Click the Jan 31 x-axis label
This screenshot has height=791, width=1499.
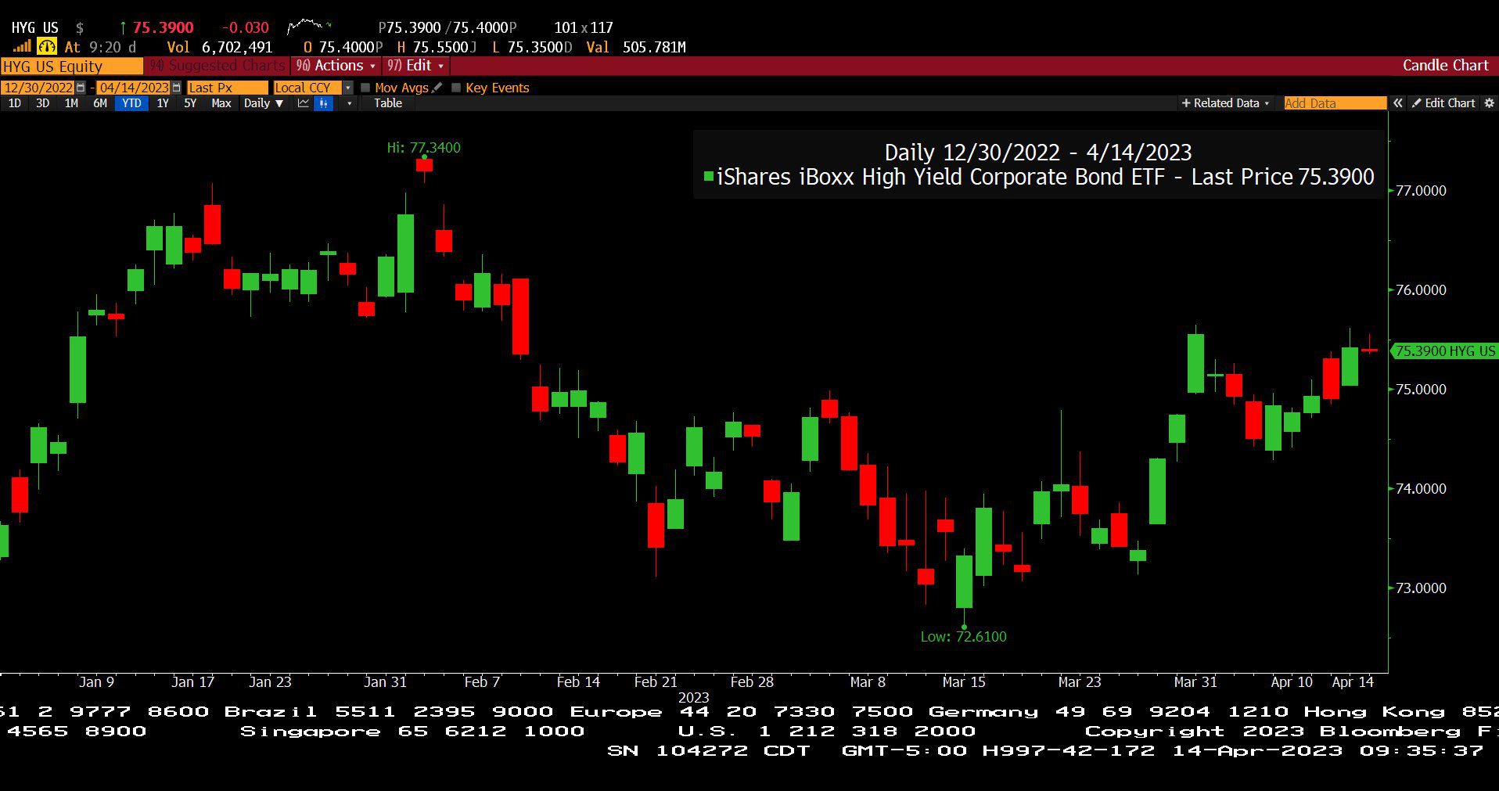(386, 681)
